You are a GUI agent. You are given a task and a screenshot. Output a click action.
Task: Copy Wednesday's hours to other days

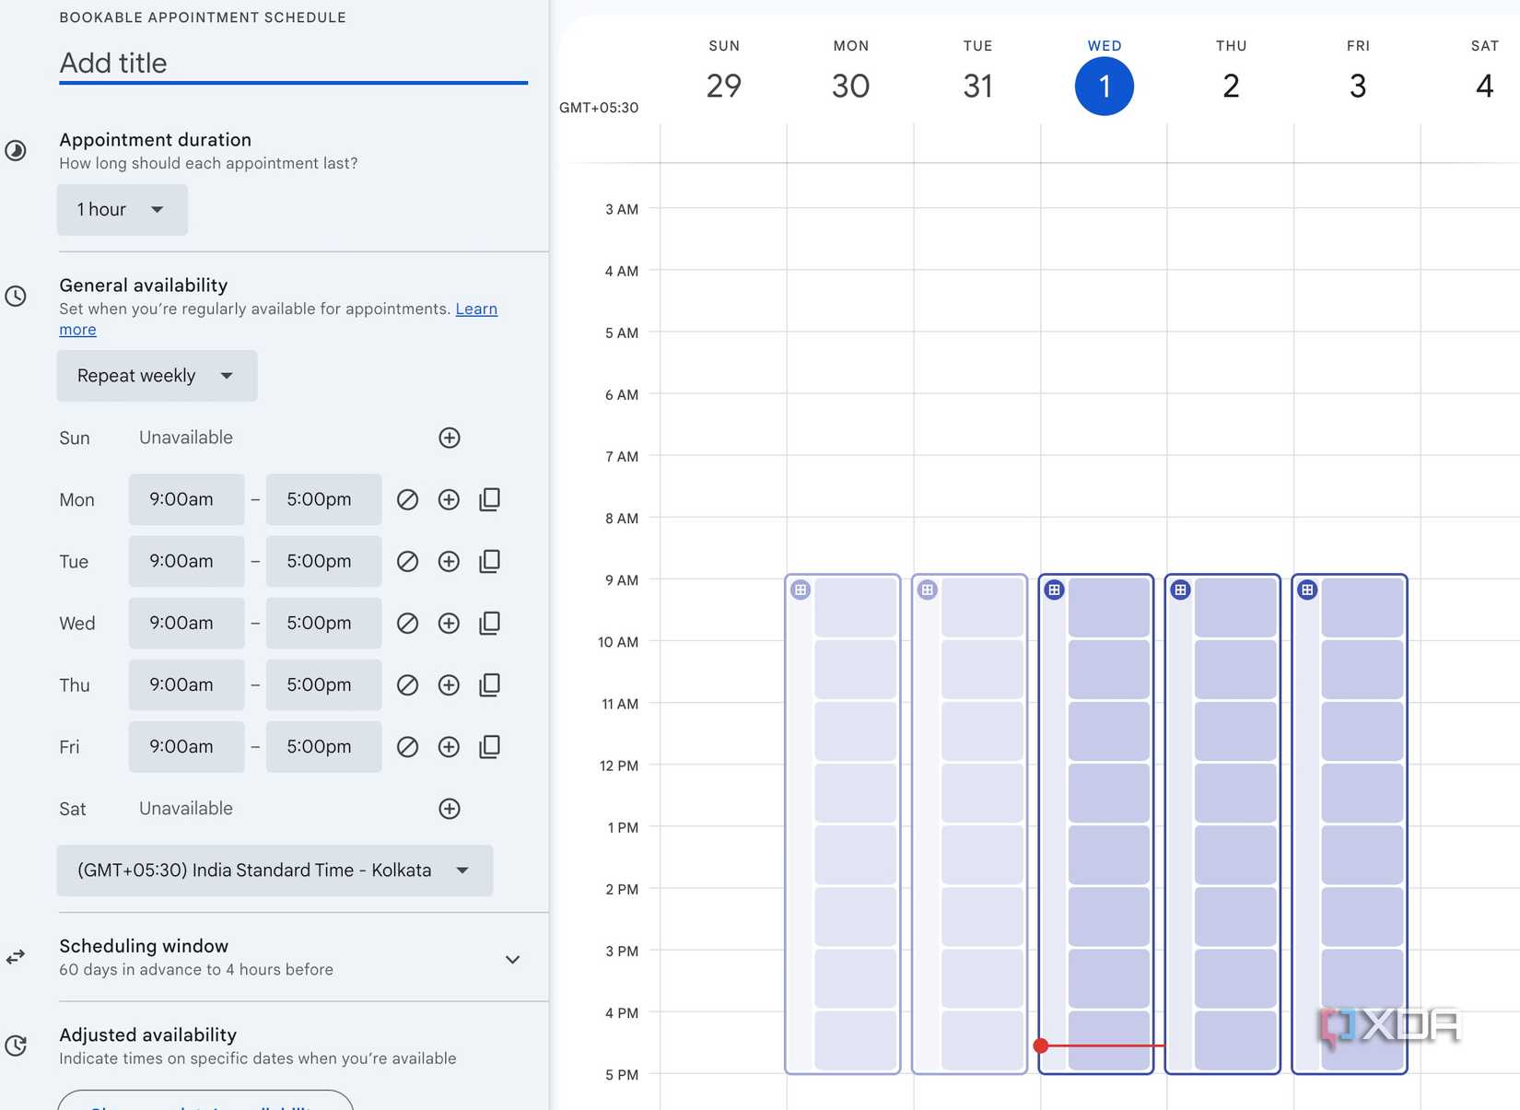(x=489, y=623)
